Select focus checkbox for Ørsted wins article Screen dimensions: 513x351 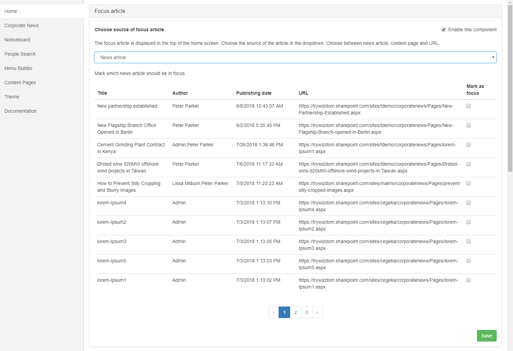tap(468, 164)
